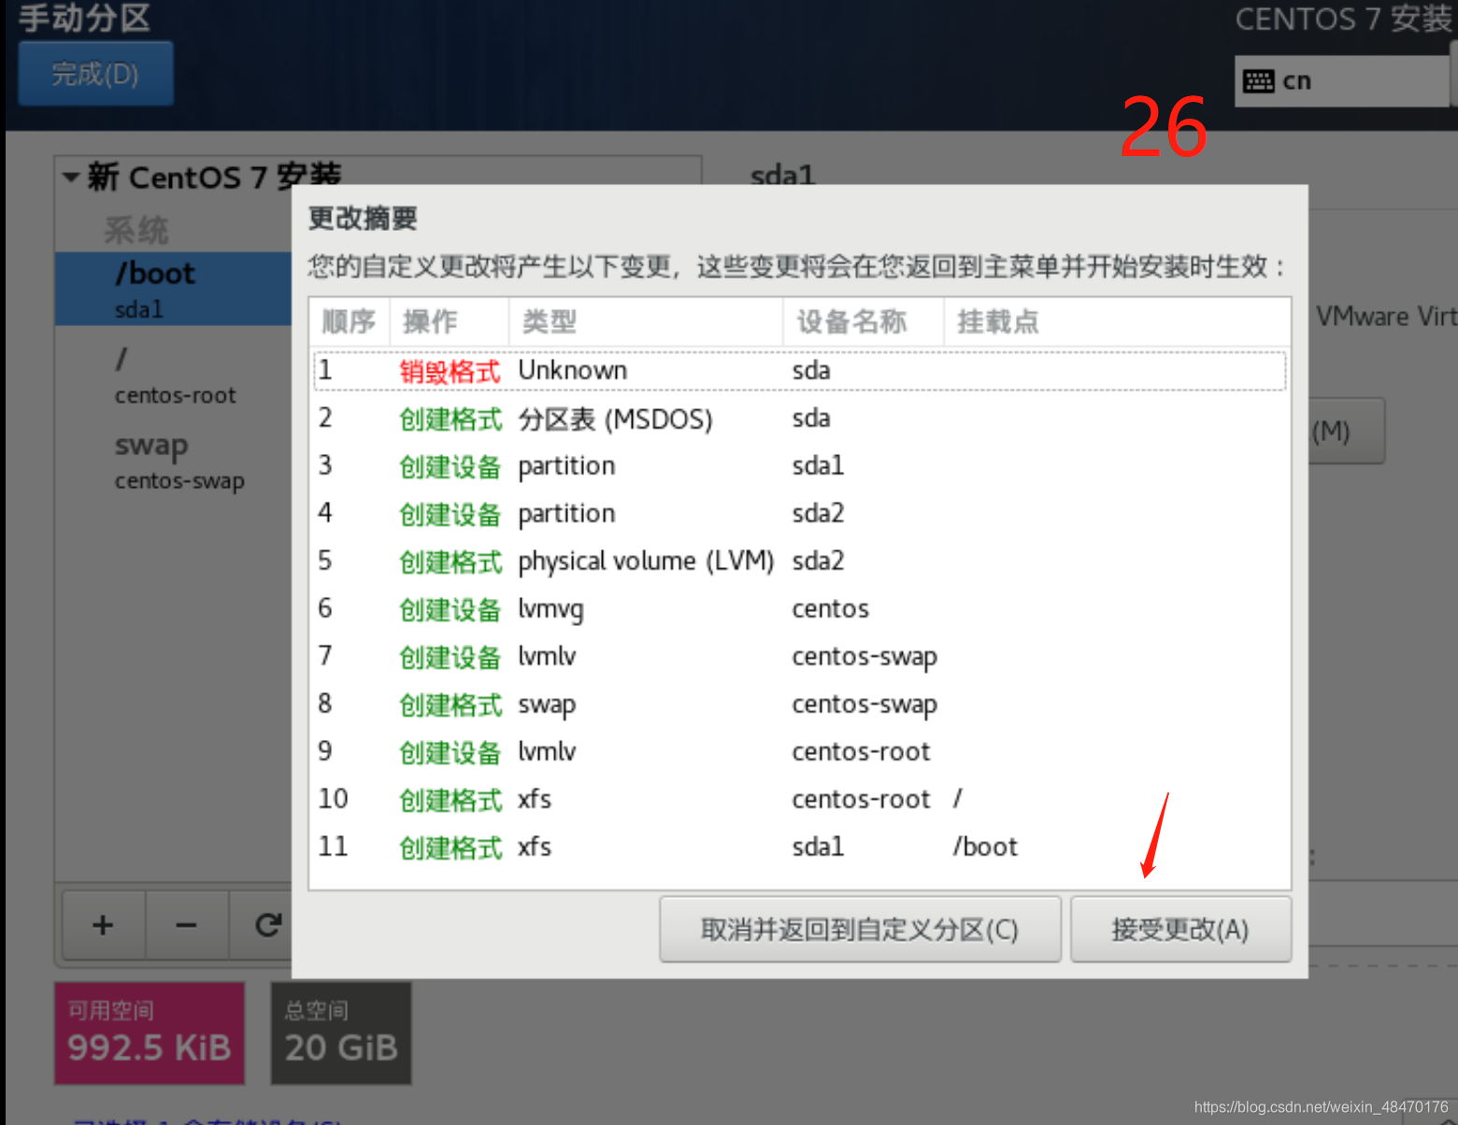The image size is (1458, 1125).
Task: Select the physical volume (LVM) row
Action: pos(800,562)
